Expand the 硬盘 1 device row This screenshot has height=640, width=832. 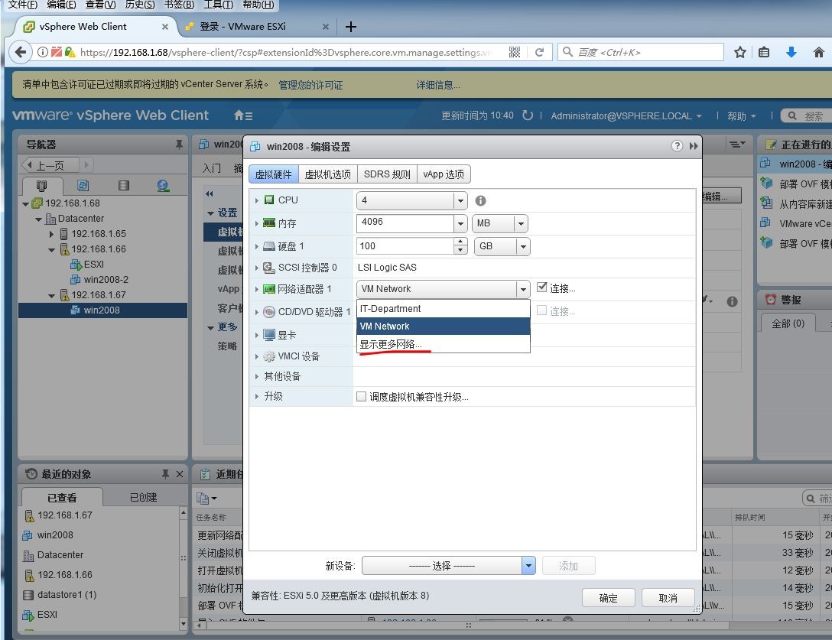257,245
